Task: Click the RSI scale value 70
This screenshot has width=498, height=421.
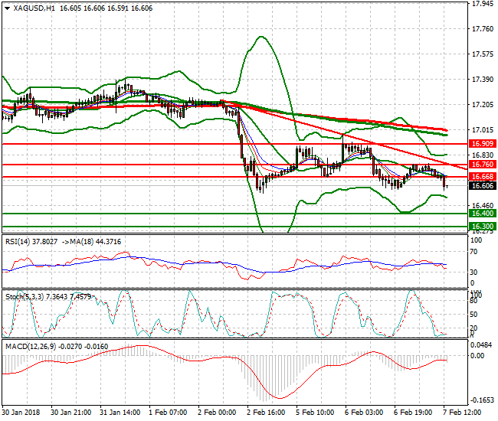Action: 473,252
